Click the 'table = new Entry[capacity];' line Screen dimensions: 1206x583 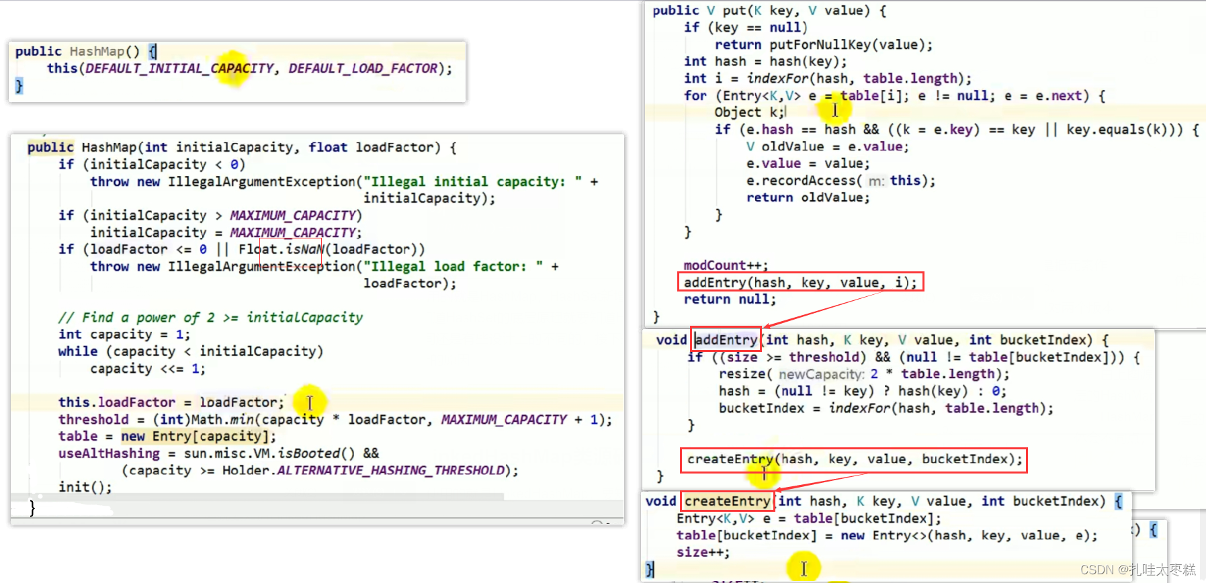pos(167,437)
